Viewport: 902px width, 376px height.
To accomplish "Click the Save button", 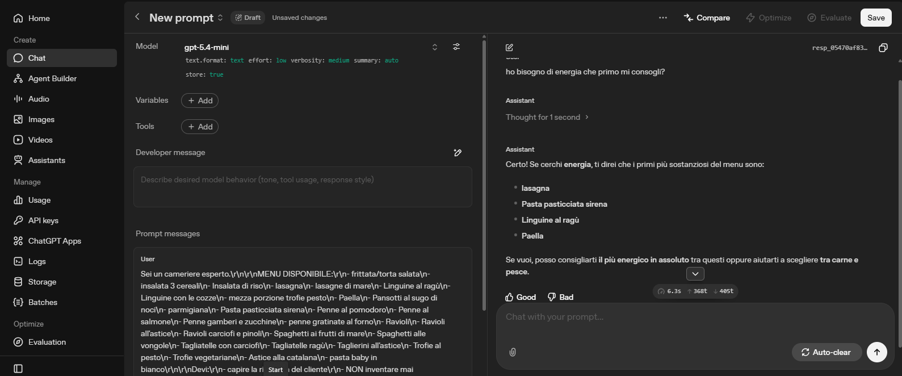I will pyautogui.click(x=876, y=18).
